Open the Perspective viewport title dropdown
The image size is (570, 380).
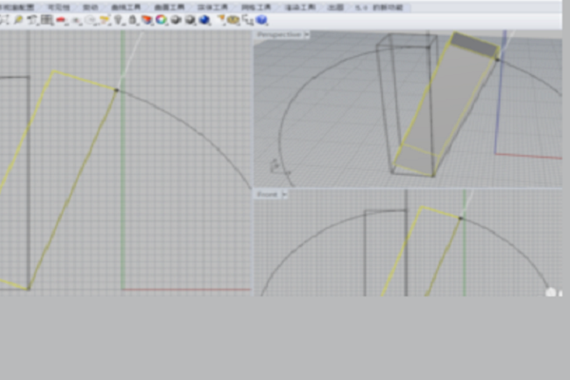click(283, 35)
